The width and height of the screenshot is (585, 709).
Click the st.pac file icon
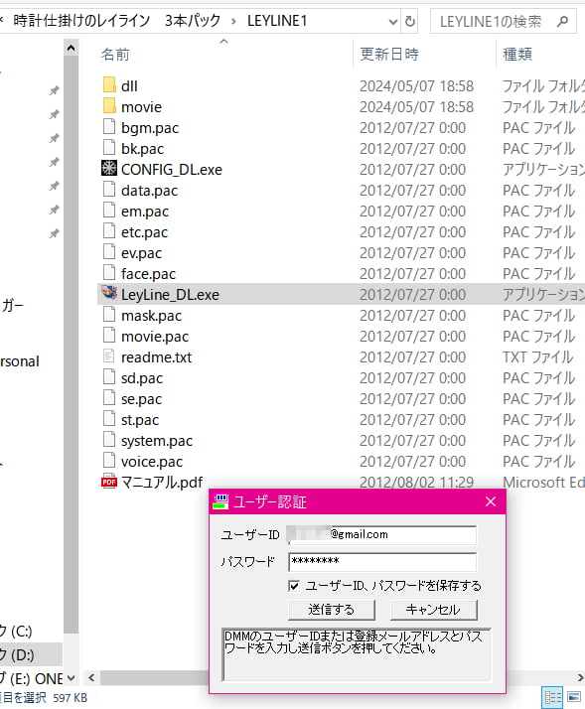pyautogui.click(x=109, y=418)
